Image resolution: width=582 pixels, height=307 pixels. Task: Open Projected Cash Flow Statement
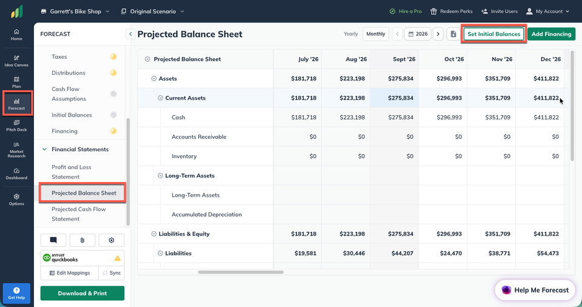point(79,214)
